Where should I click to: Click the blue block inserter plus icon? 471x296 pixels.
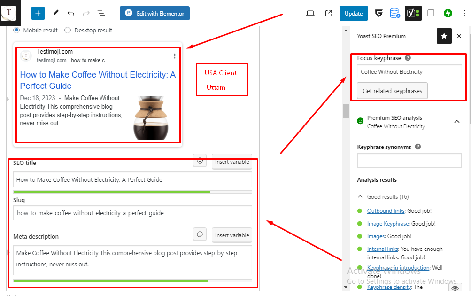(x=38, y=13)
